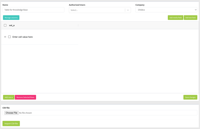Click the 'No file chosen' text area

(x=26, y=113)
